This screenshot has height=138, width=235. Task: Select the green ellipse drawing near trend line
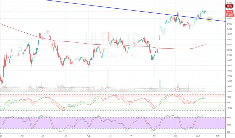point(210,19)
